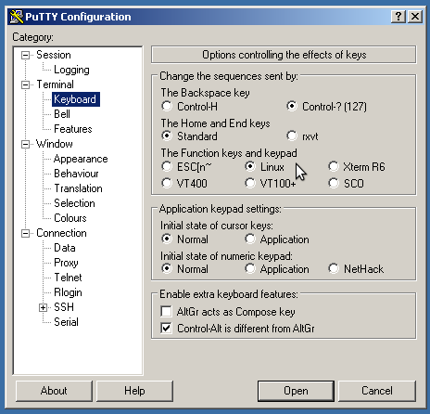Select the Connection category
430x414 pixels.
[x=61, y=233]
